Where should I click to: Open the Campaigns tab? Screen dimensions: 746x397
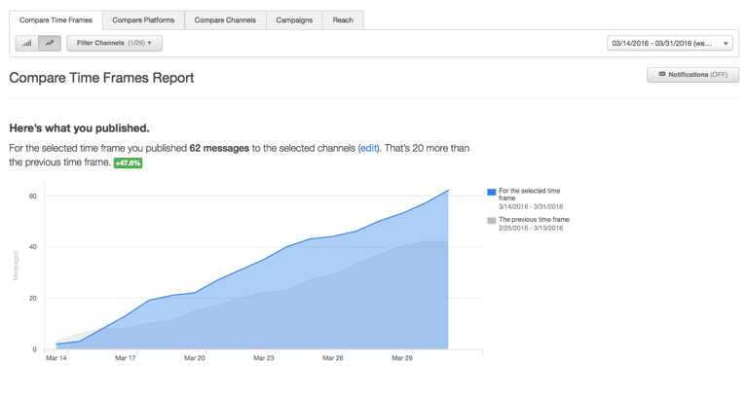point(294,20)
